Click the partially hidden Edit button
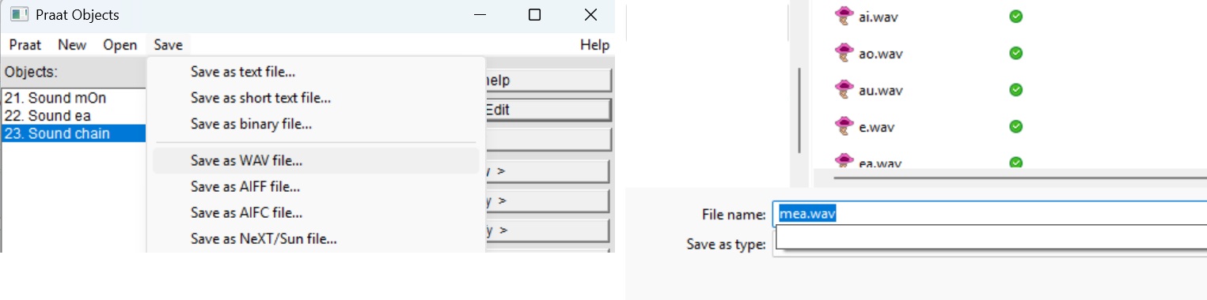This screenshot has width=1207, height=300. 548,110
